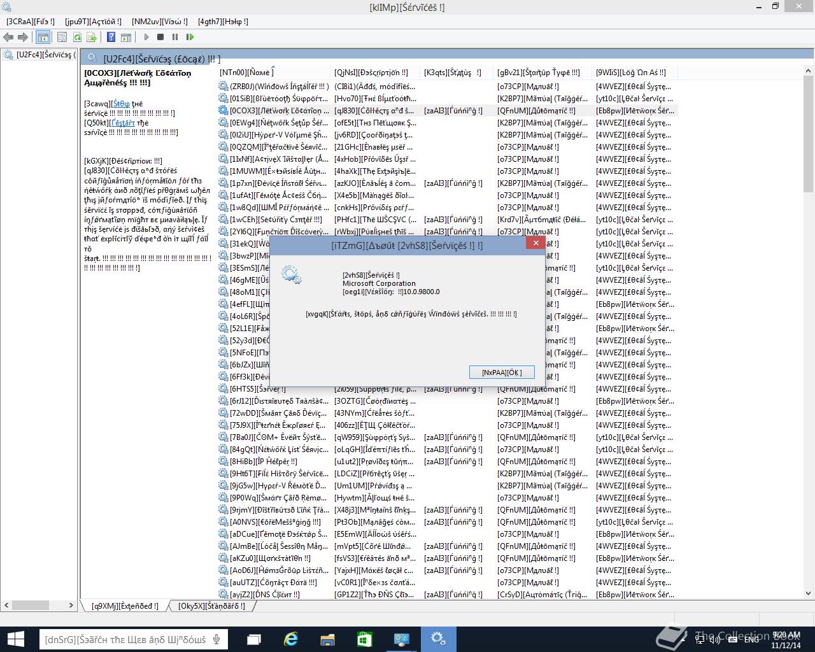Select the [84gQt] Network List Service row name

[280, 449]
